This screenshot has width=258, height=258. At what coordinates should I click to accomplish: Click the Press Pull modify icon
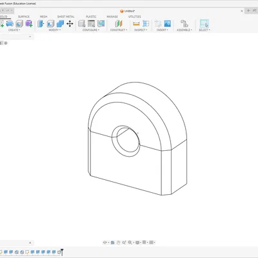click(41, 24)
